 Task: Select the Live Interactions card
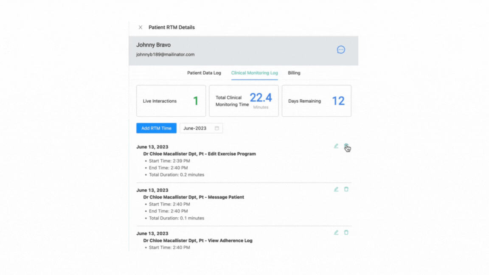pos(171,101)
